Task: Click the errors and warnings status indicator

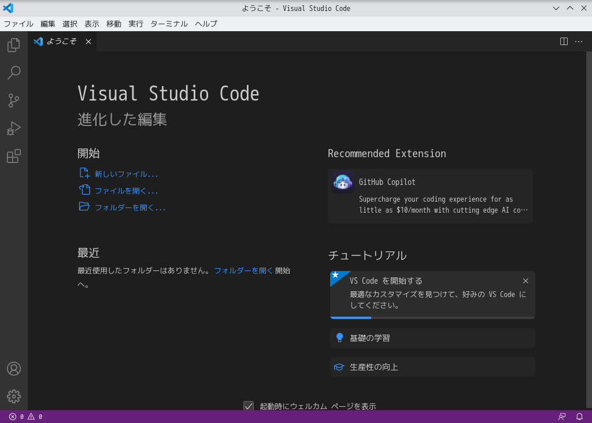Action: (x=25, y=417)
